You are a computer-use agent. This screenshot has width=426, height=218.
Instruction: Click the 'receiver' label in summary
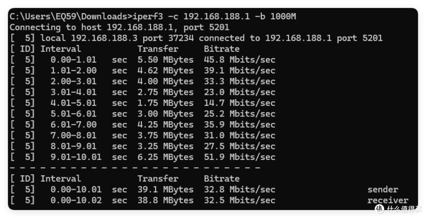(x=388, y=200)
